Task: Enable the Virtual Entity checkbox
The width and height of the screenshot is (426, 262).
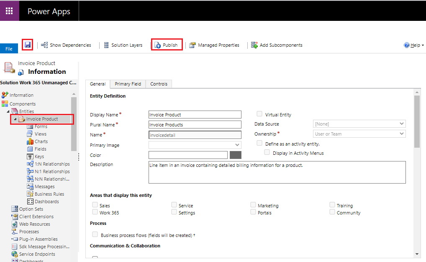Action: pyautogui.click(x=259, y=114)
